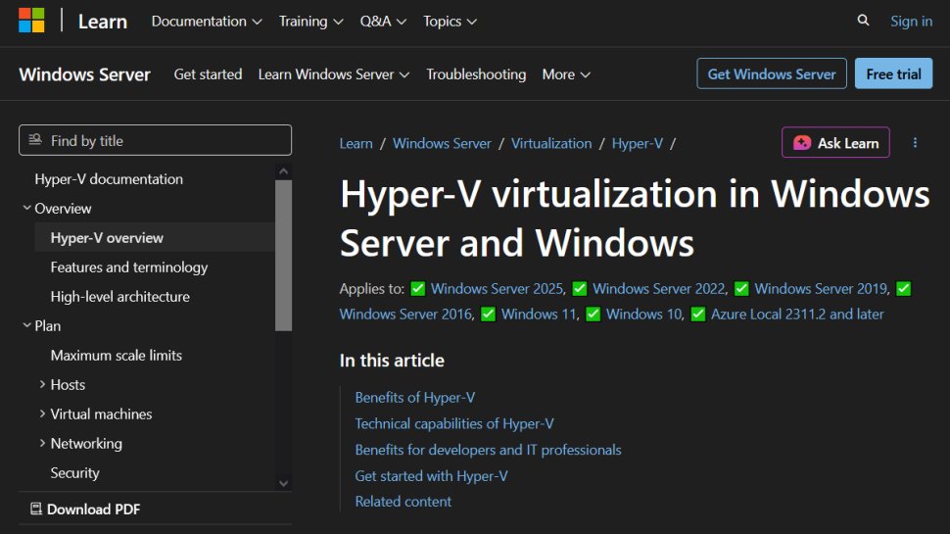Open the Documentation dropdown menu
Image resolution: width=950 pixels, height=534 pixels.
(207, 22)
